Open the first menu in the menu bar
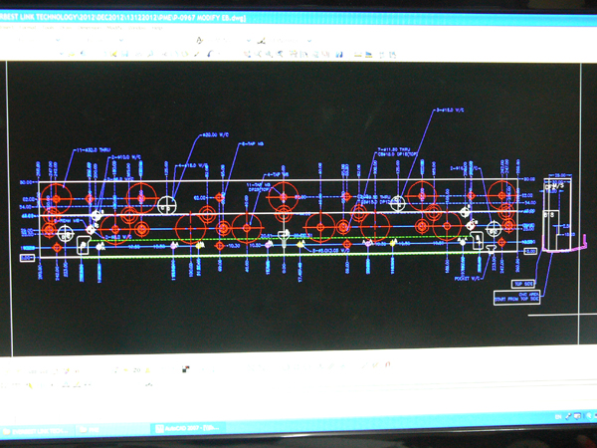 coord(14,28)
